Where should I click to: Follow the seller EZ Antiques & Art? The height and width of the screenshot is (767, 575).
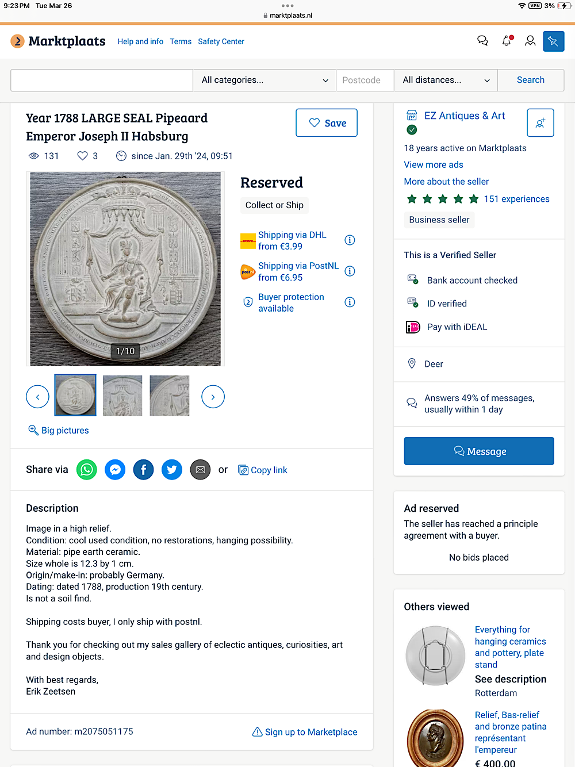(540, 122)
